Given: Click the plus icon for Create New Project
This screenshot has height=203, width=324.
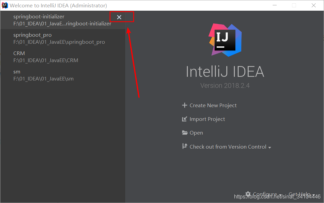Looking at the screenshot, I should pyautogui.click(x=185, y=105).
